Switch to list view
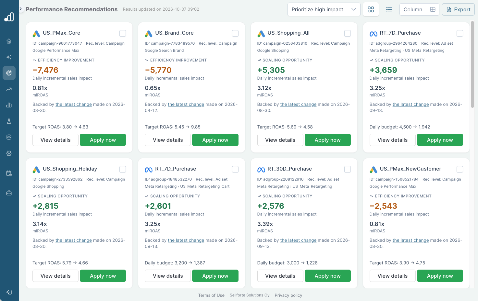The width and height of the screenshot is (478, 301). [389, 10]
